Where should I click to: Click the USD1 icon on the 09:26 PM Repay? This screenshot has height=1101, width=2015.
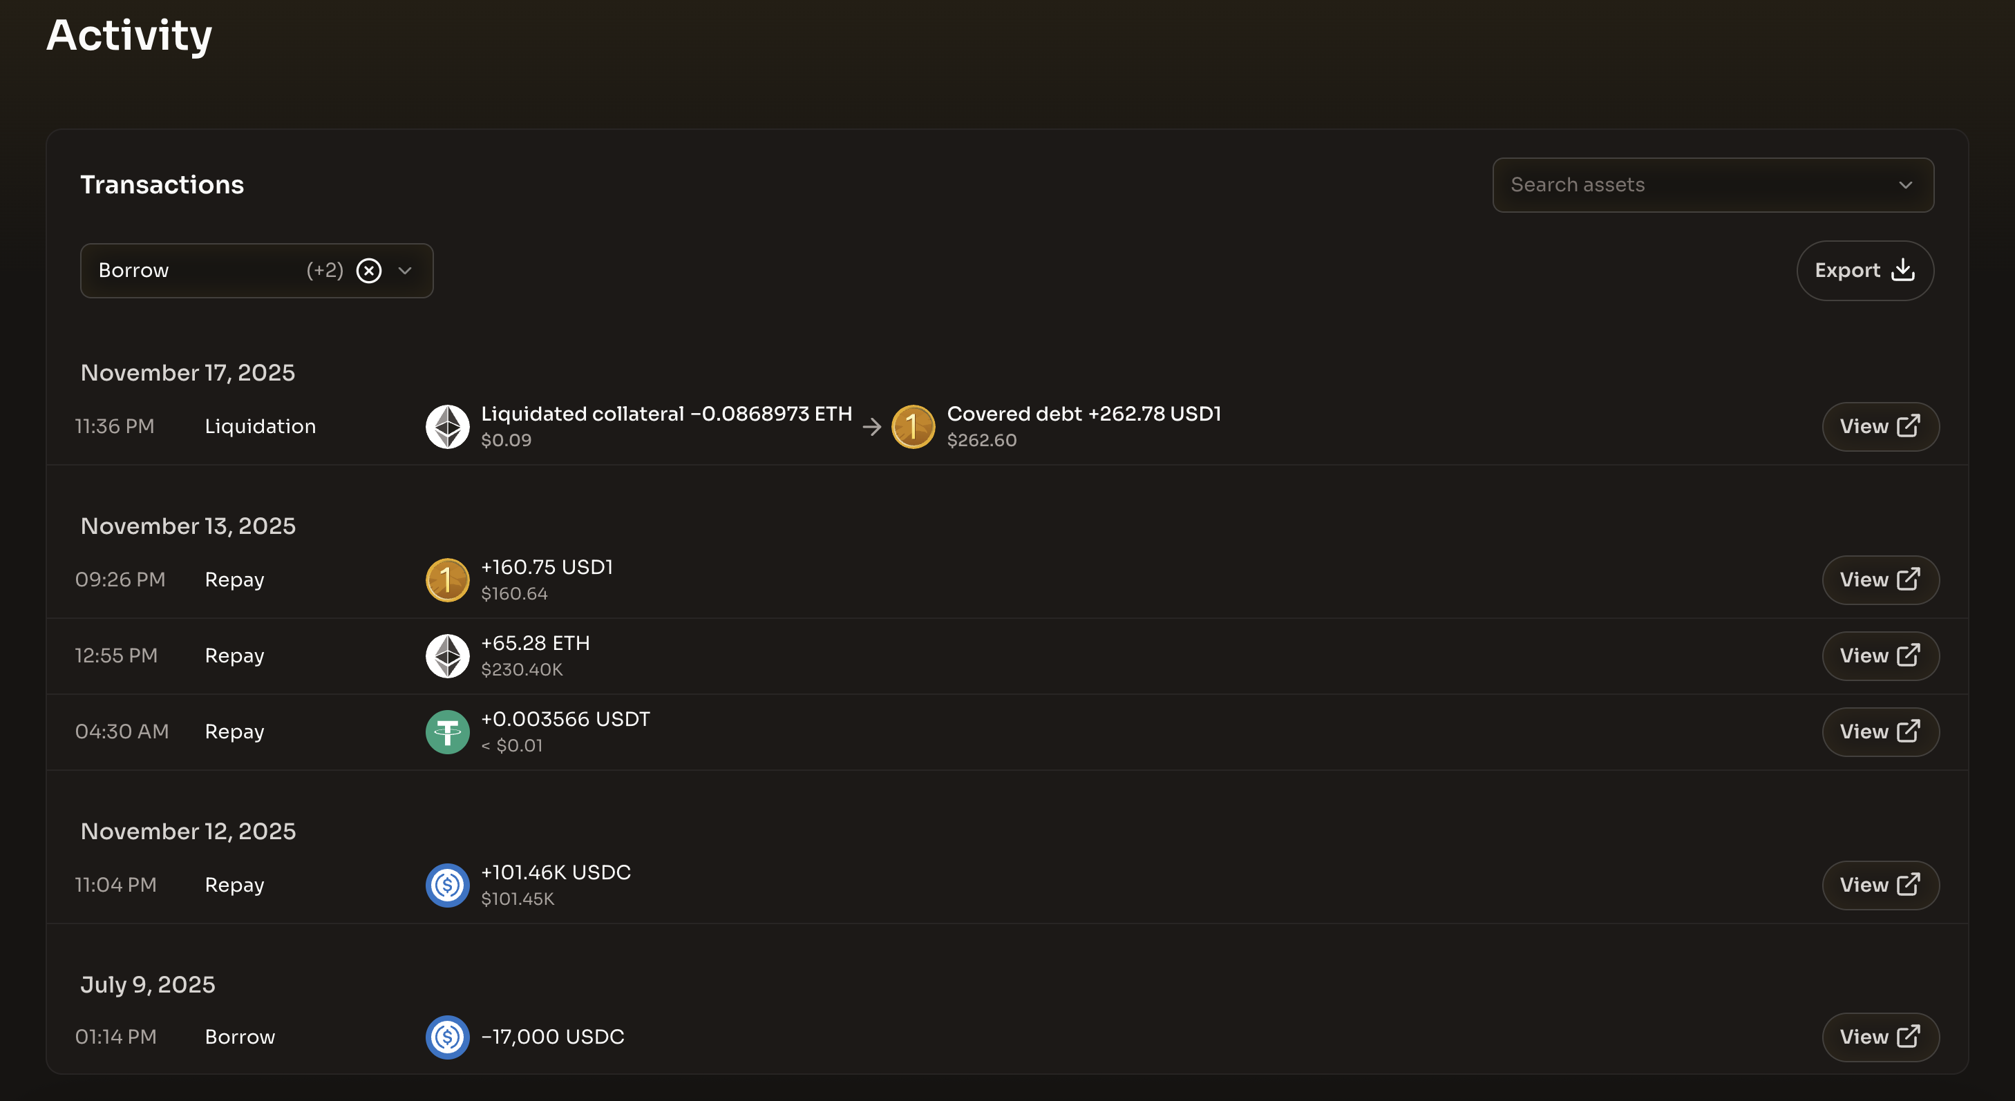pos(447,580)
